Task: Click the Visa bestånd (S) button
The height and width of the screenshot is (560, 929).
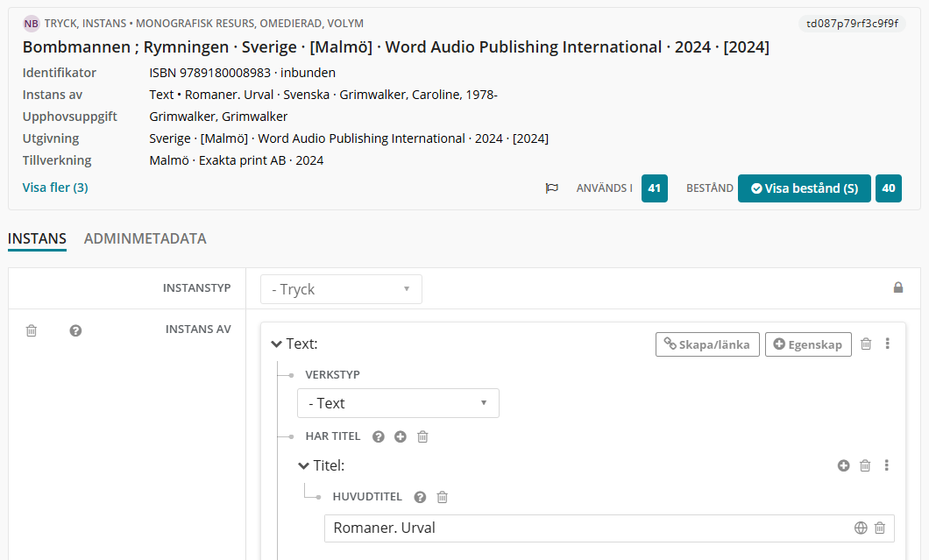Action: coord(804,188)
